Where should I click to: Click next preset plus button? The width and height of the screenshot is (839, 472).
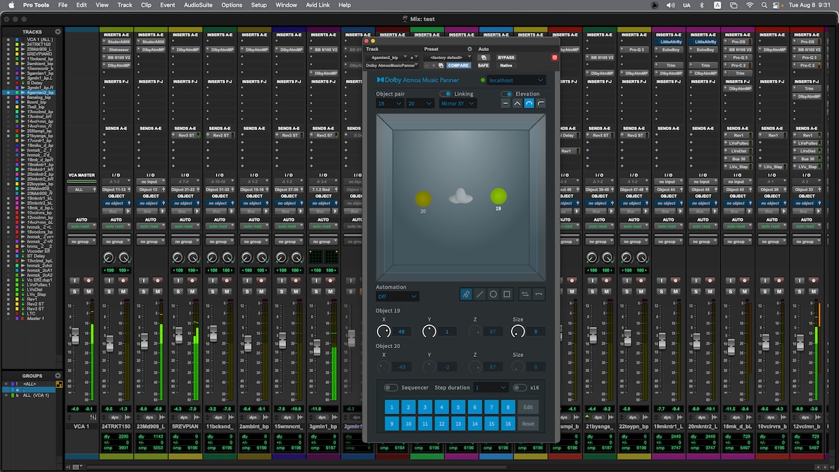click(433, 65)
